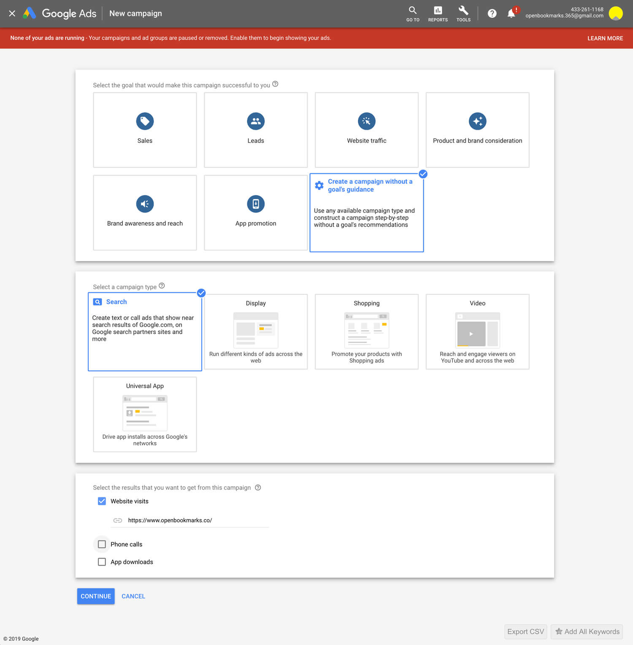Check the App downloads checkbox
633x645 pixels.
(x=102, y=562)
